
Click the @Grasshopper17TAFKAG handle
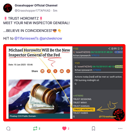(33, 11)
